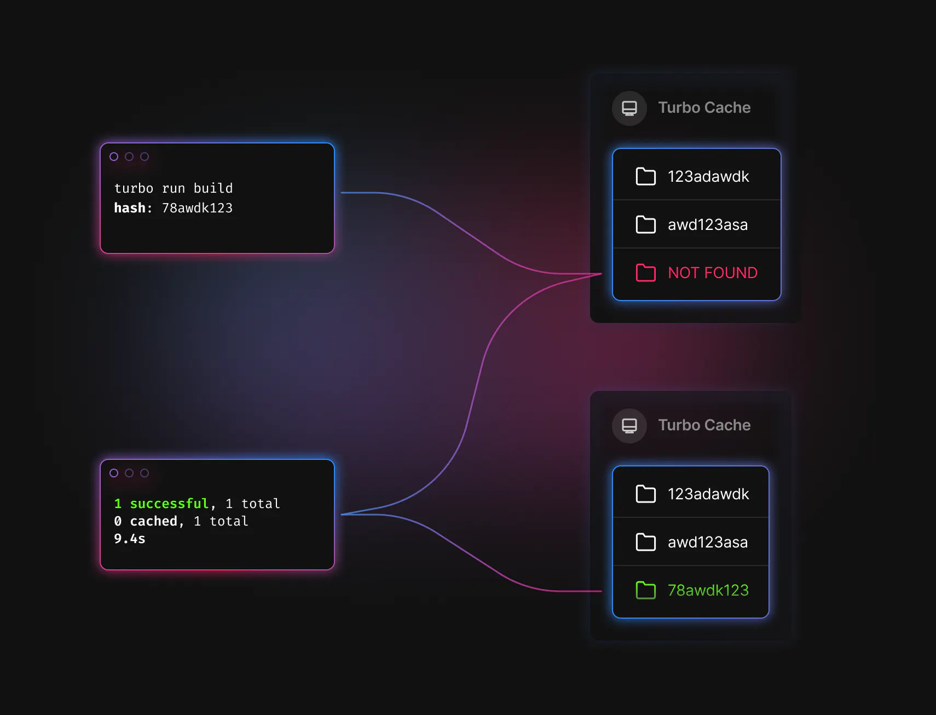Select the NOT FOUND cache entry text
This screenshot has height=715, width=936.
pyautogui.click(x=713, y=273)
